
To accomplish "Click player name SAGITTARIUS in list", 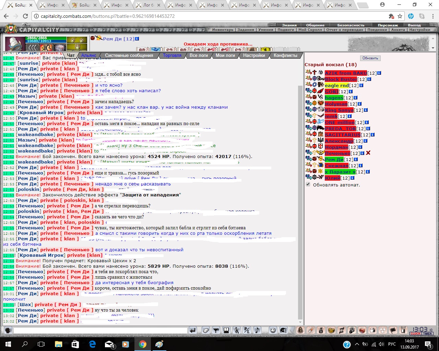I will pyautogui.click(x=343, y=135).
